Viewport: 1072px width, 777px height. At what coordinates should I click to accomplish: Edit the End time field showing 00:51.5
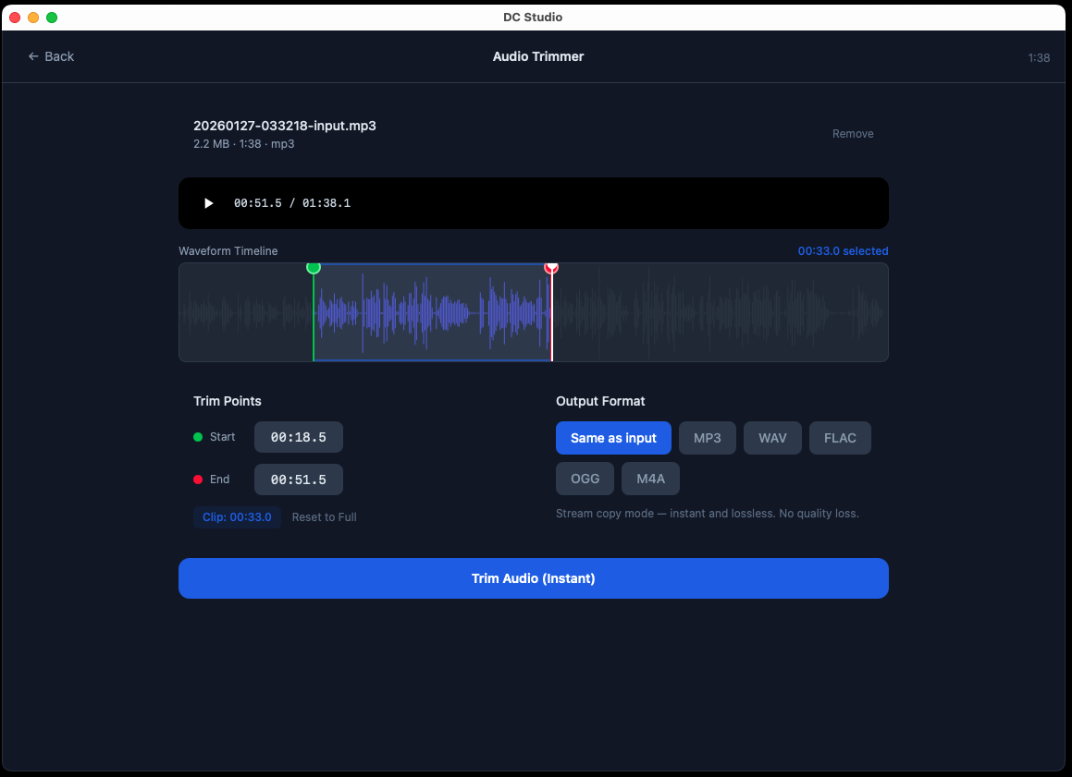(298, 479)
